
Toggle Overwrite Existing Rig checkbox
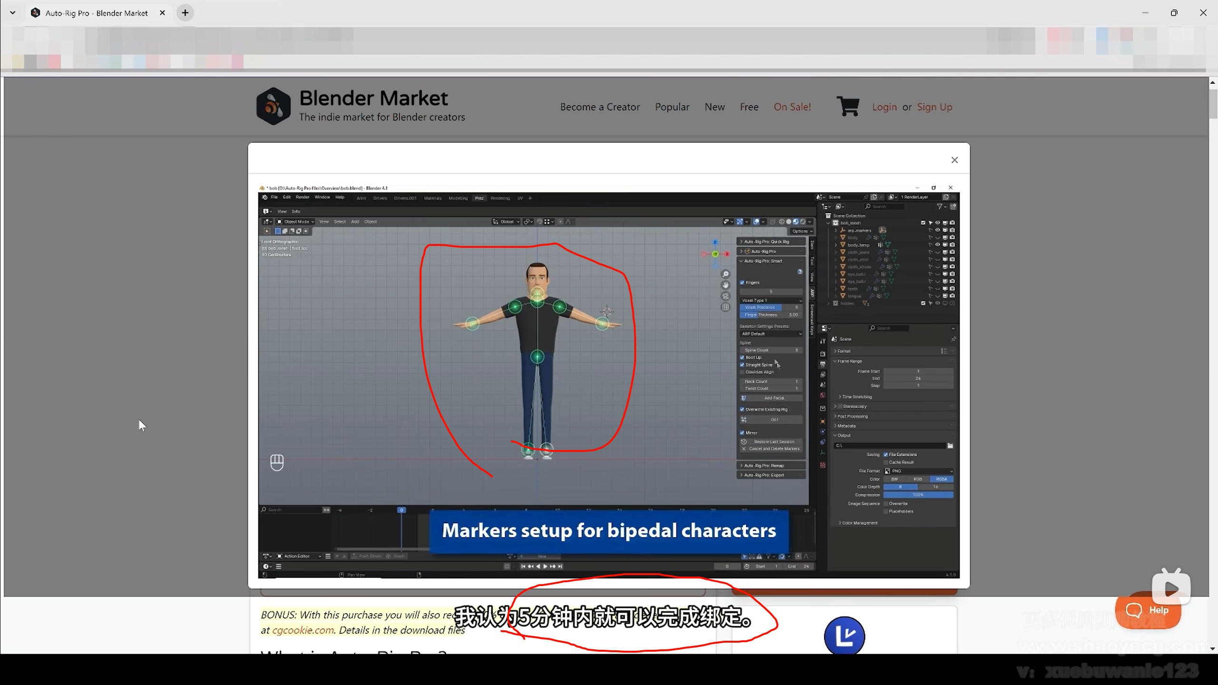[742, 409]
